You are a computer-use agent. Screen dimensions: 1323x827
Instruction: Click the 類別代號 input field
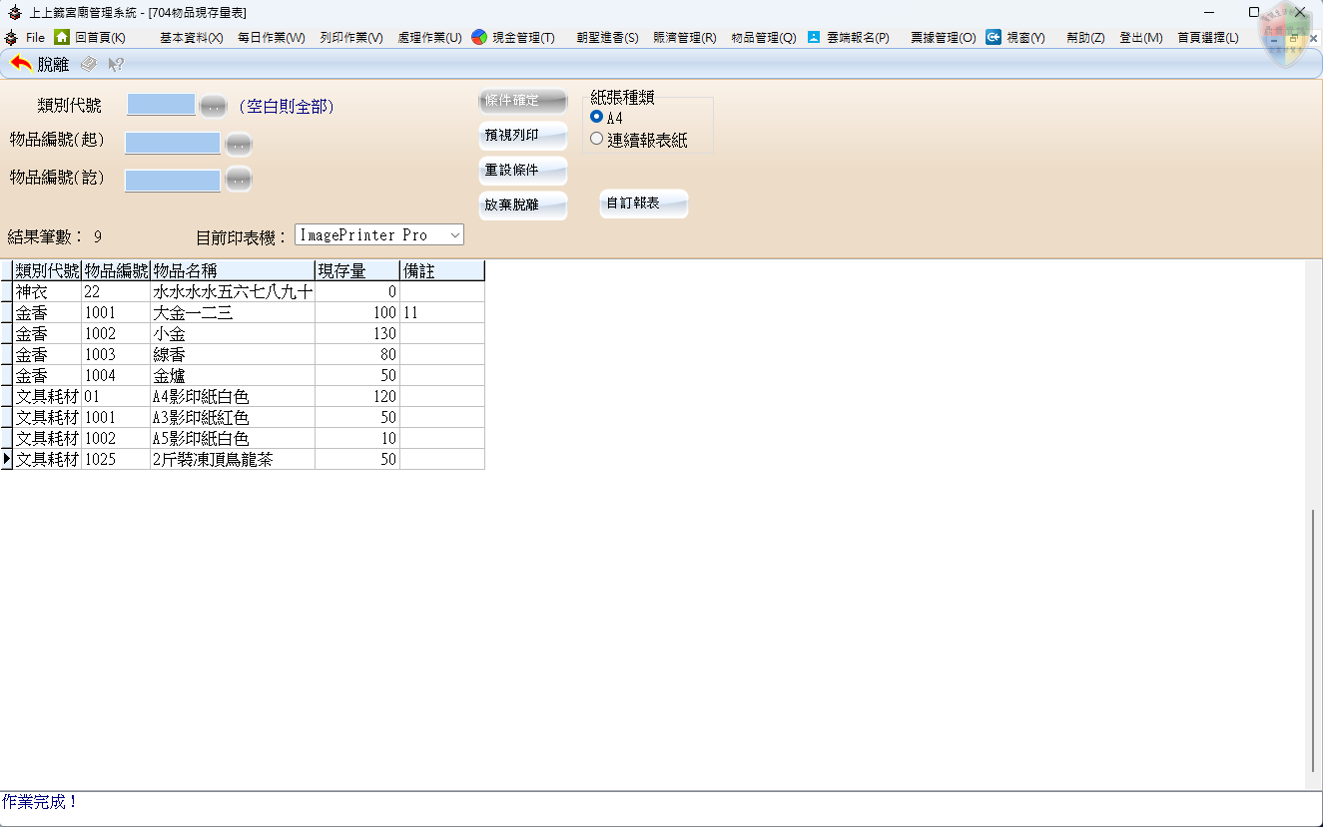(161, 105)
